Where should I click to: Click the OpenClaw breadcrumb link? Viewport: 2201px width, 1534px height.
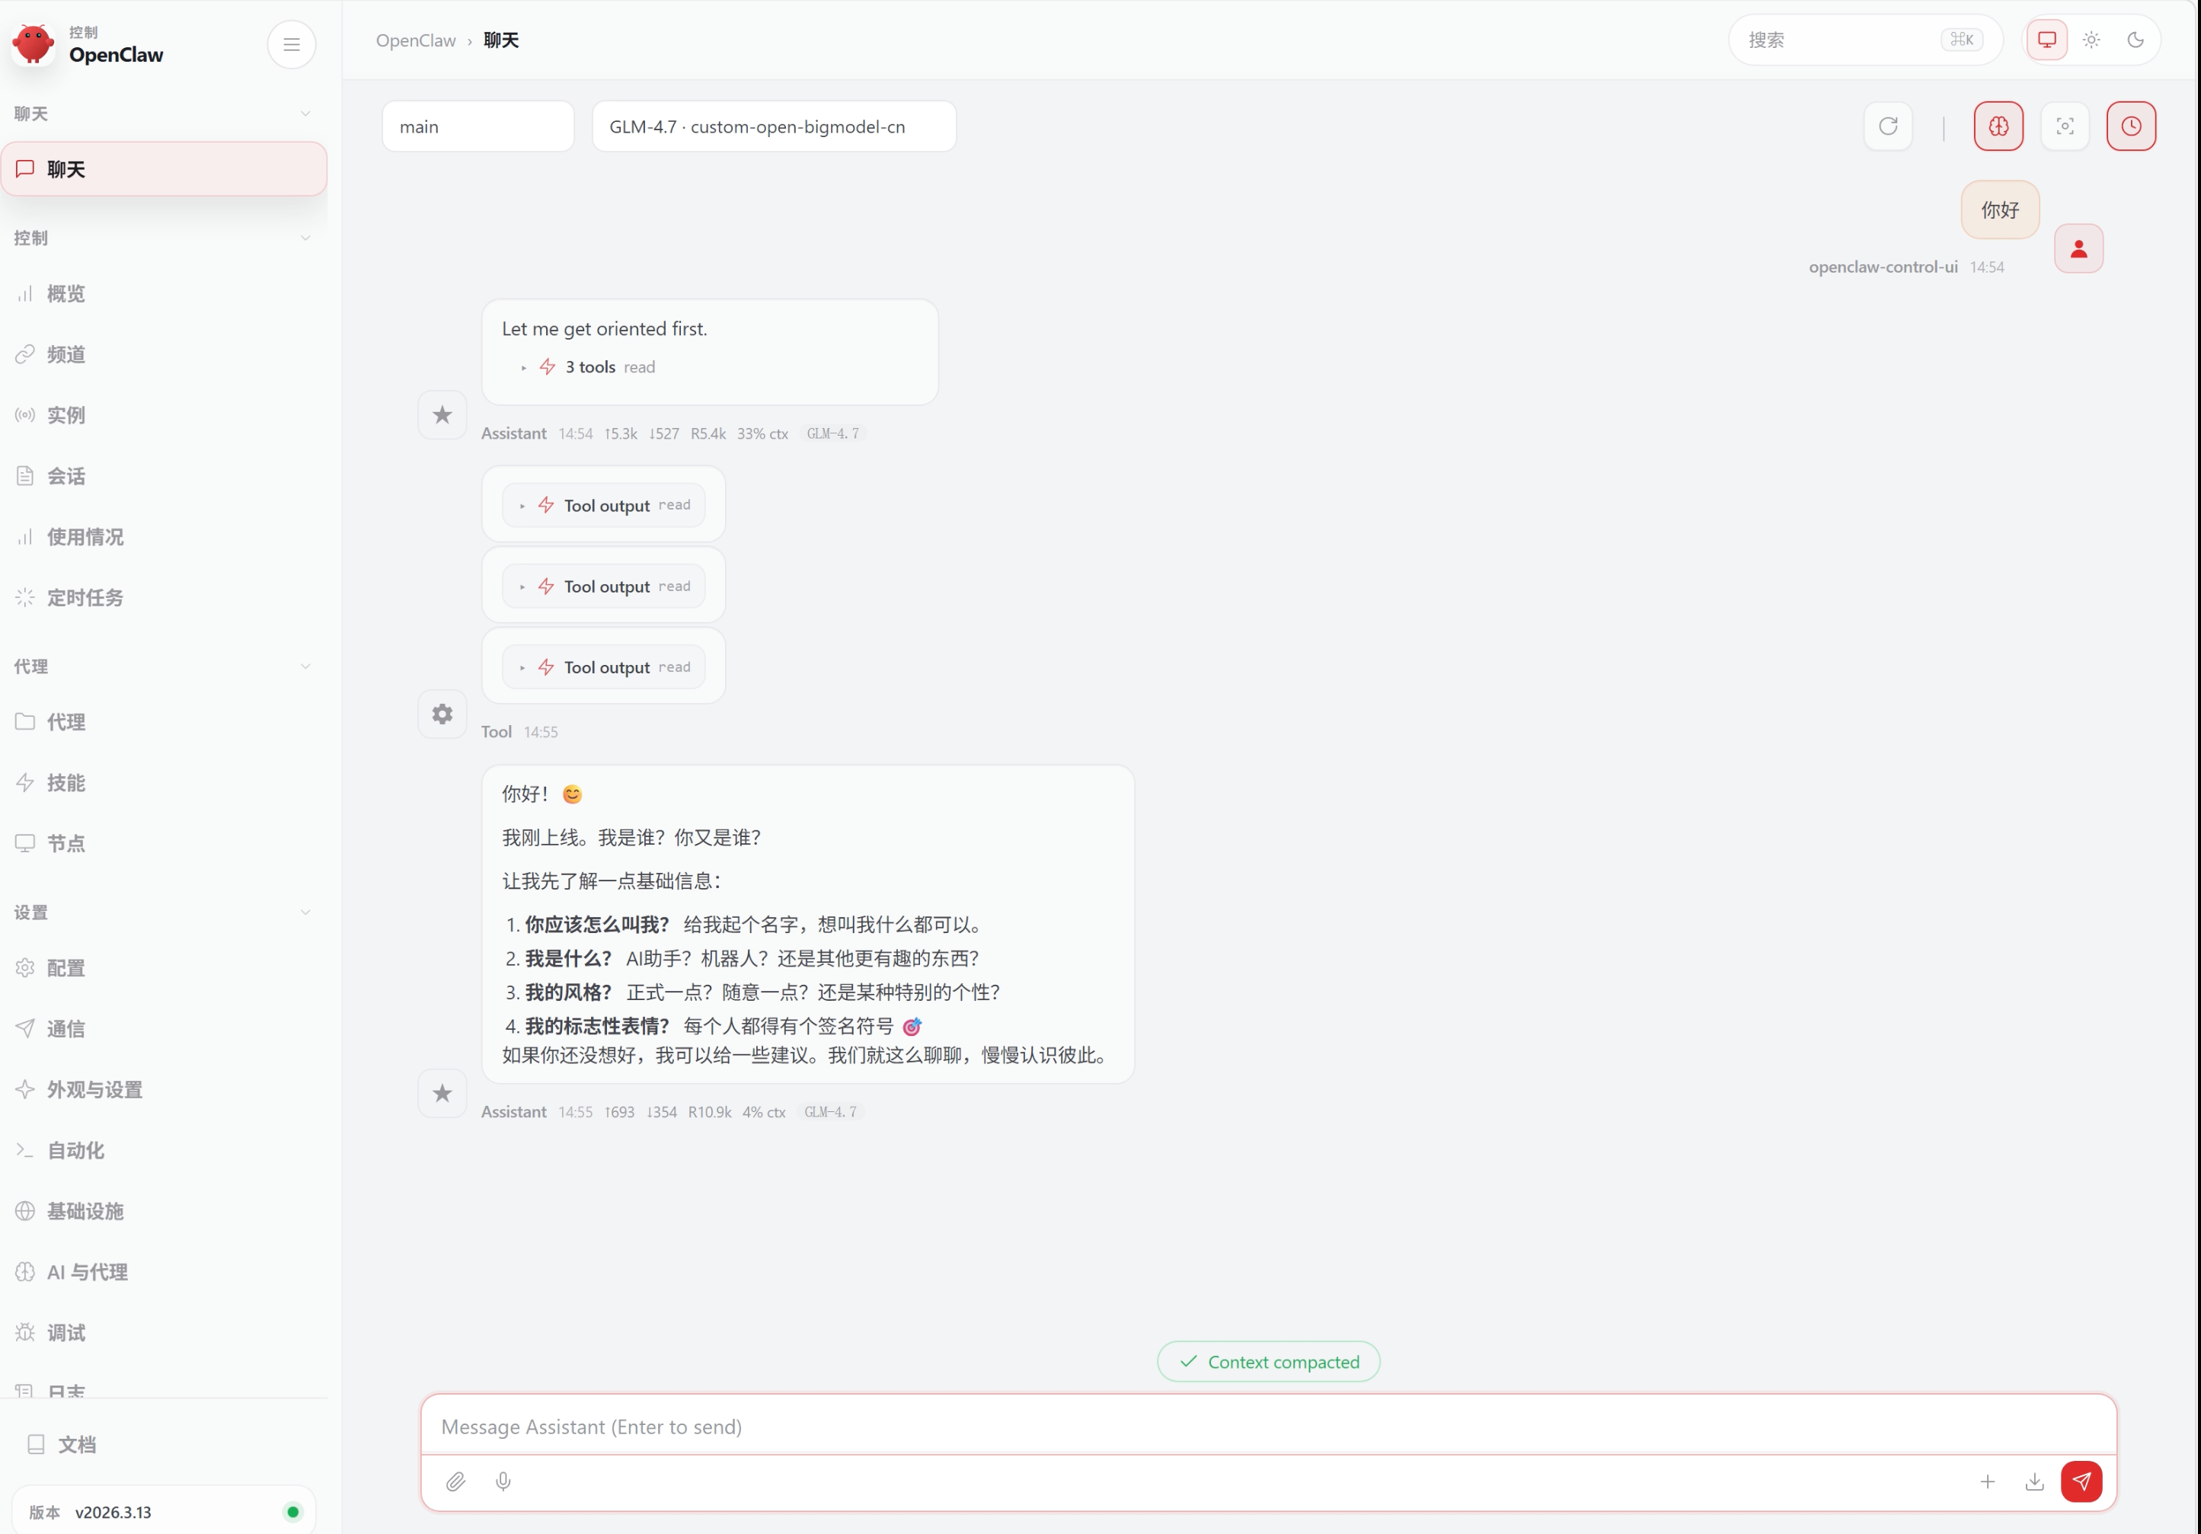pos(415,40)
